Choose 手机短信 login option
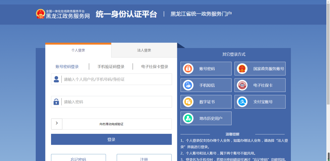This screenshot has width=330, height=161. click(x=206, y=85)
